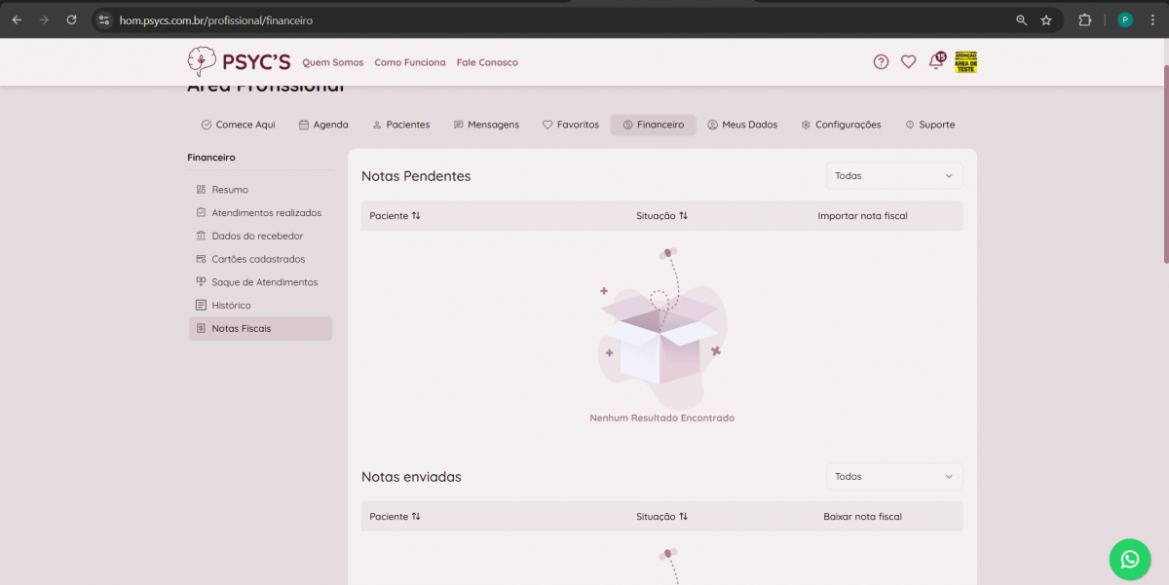Reload the page in browser
The image size is (1169, 585).
tap(71, 19)
